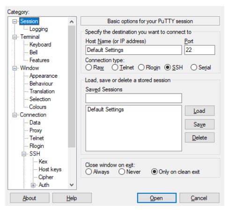Expand the Auth subcategory
229x212 pixels.
click(x=33, y=185)
